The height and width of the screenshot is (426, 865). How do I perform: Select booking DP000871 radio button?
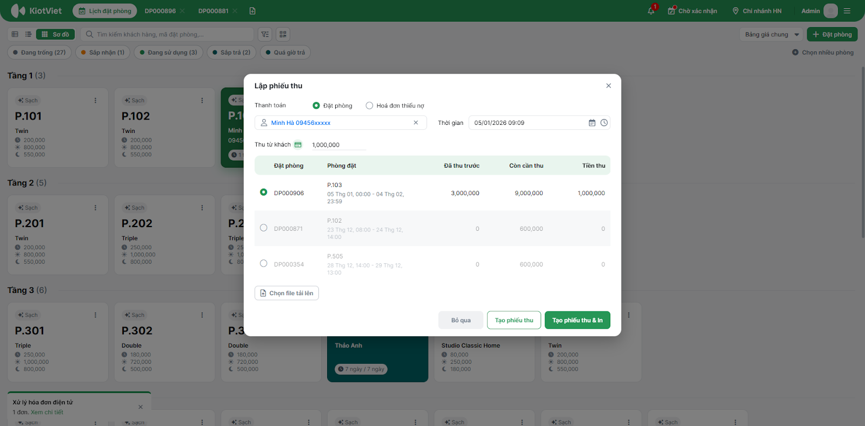pos(263,228)
